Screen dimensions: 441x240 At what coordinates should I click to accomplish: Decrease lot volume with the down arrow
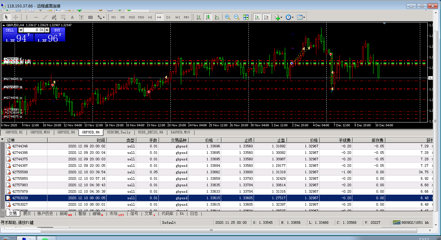tap(21, 30)
